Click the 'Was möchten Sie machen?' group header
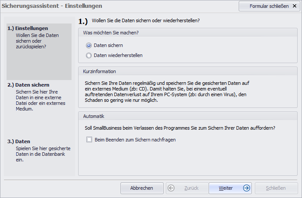 pyautogui.click(x=188, y=33)
